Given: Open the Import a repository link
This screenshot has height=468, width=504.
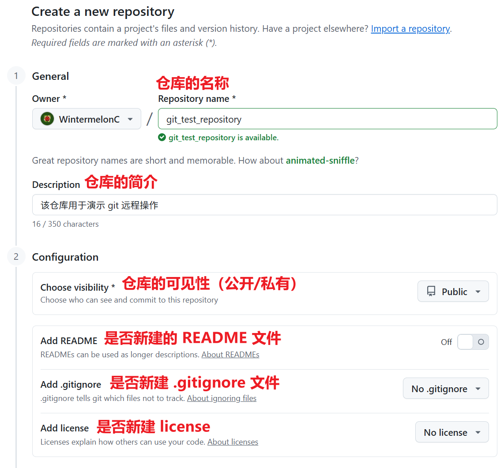Looking at the screenshot, I should coord(410,29).
